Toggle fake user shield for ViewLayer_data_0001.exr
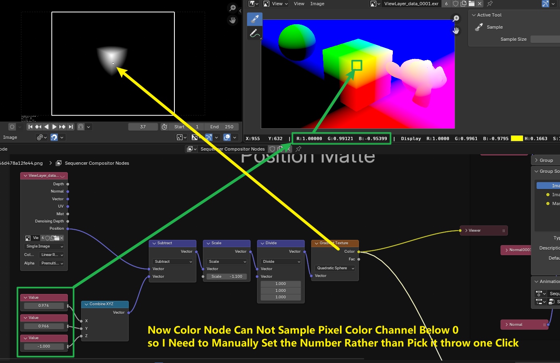Viewport: 560px width, 363px height. [455, 4]
